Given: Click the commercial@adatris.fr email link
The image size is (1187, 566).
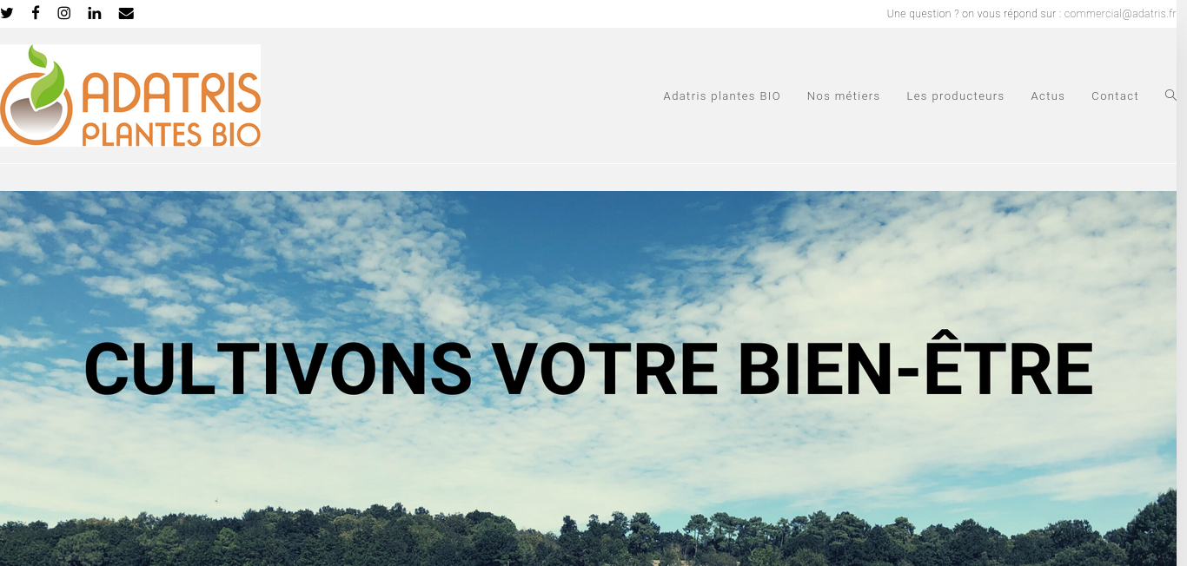Looking at the screenshot, I should coord(1119,14).
